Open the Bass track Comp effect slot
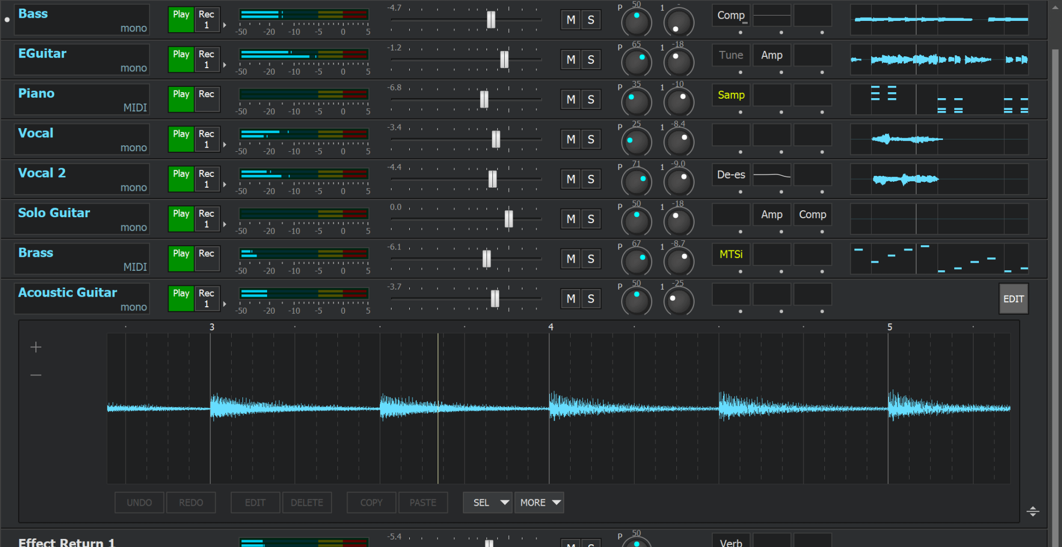 pyautogui.click(x=731, y=16)
